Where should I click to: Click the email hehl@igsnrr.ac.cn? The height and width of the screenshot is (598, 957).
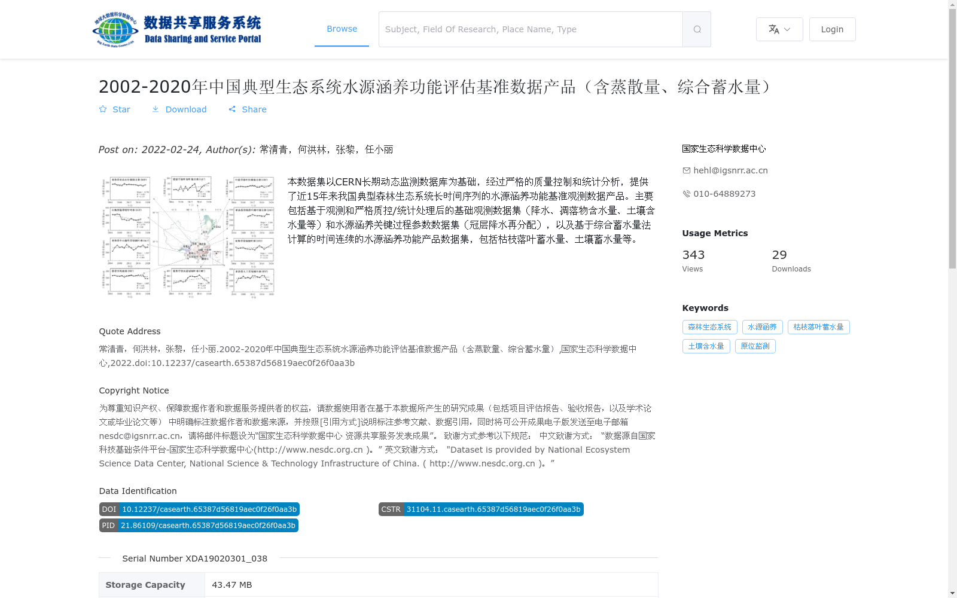coord(730,170)
